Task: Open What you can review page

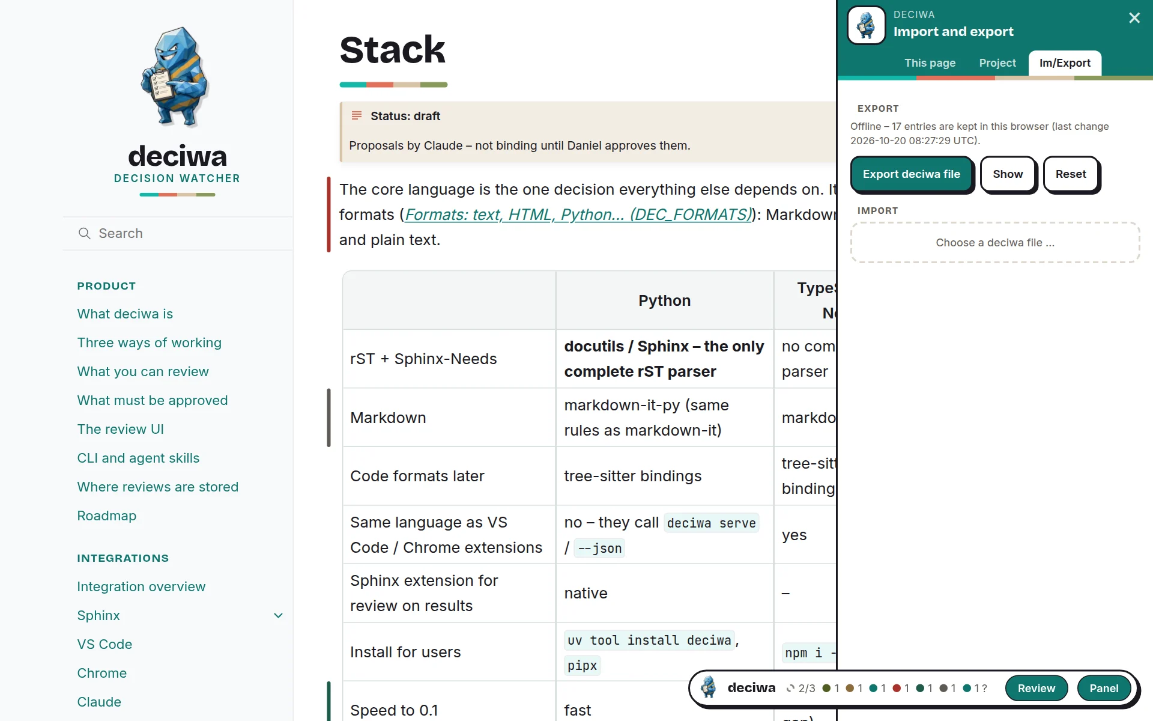Action: tap(143, 371)
